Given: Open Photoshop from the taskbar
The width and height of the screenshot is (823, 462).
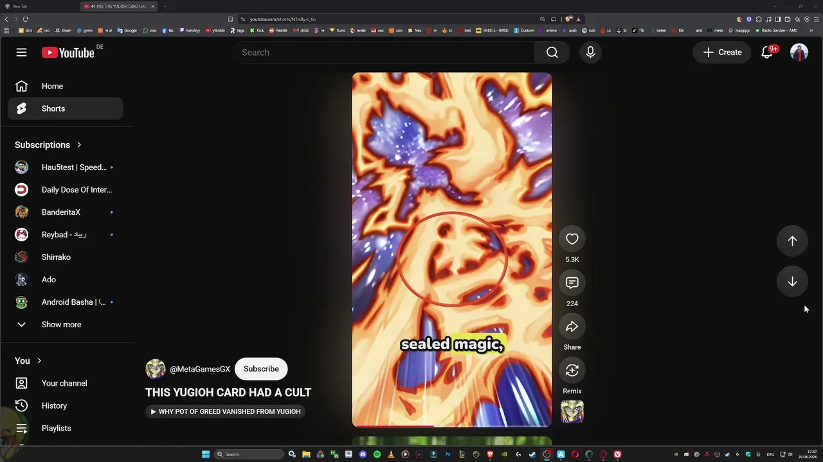Looking at the screenshot, I should pos(448,454).
